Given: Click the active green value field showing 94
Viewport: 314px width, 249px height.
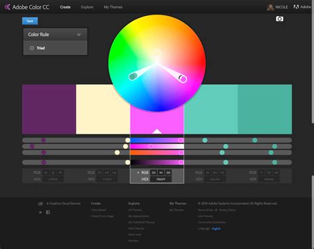Looking at the screenshot, I should tap(161, 172).
